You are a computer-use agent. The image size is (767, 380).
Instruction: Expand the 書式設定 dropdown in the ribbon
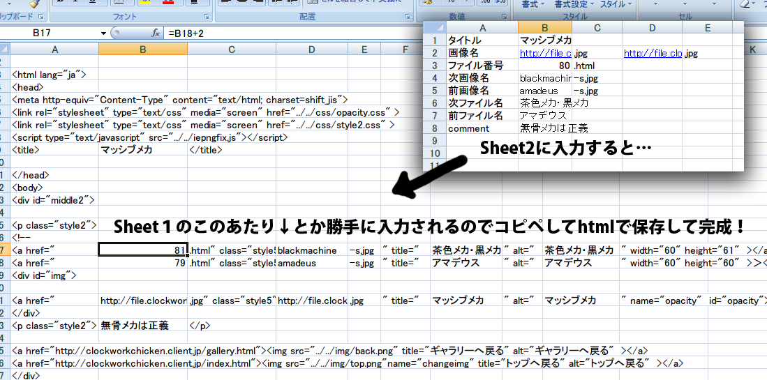574,4
